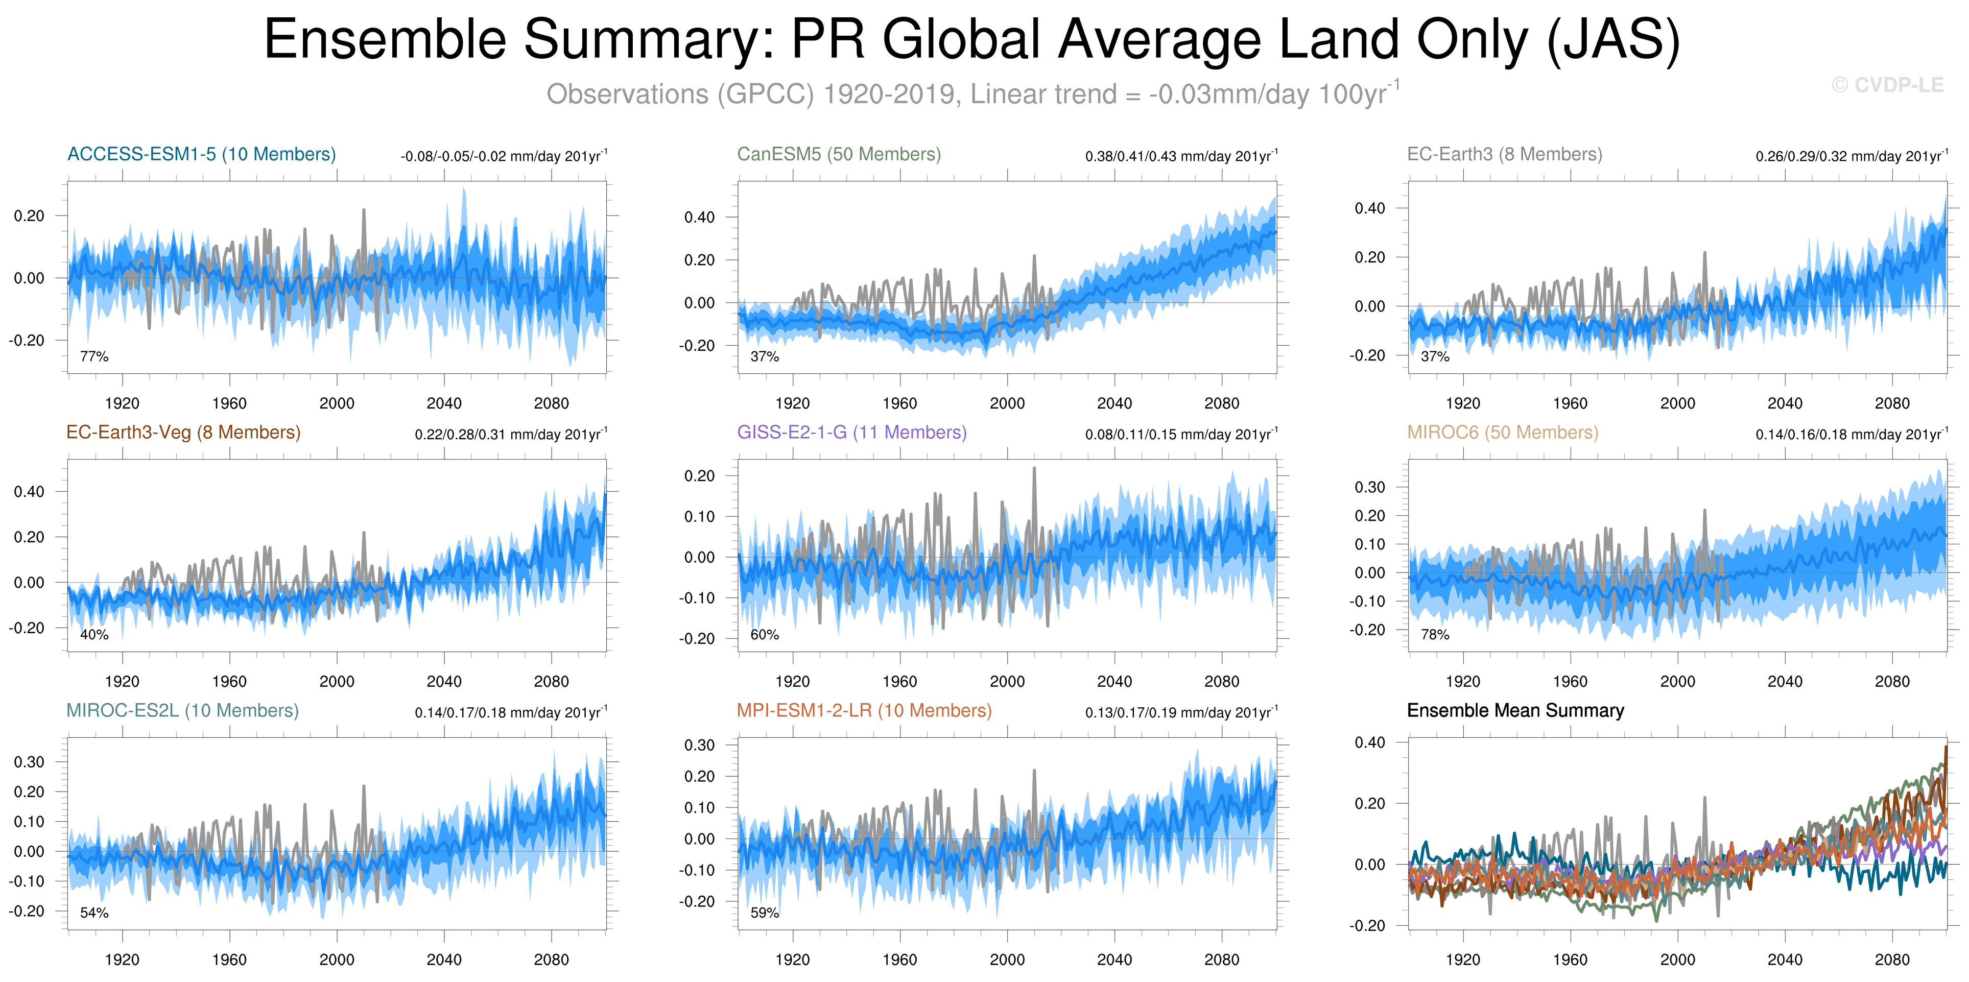Click the 54% label in MIROC-ES2L plot
Viewport: 1969px width, 982px height.
(94, 913)
